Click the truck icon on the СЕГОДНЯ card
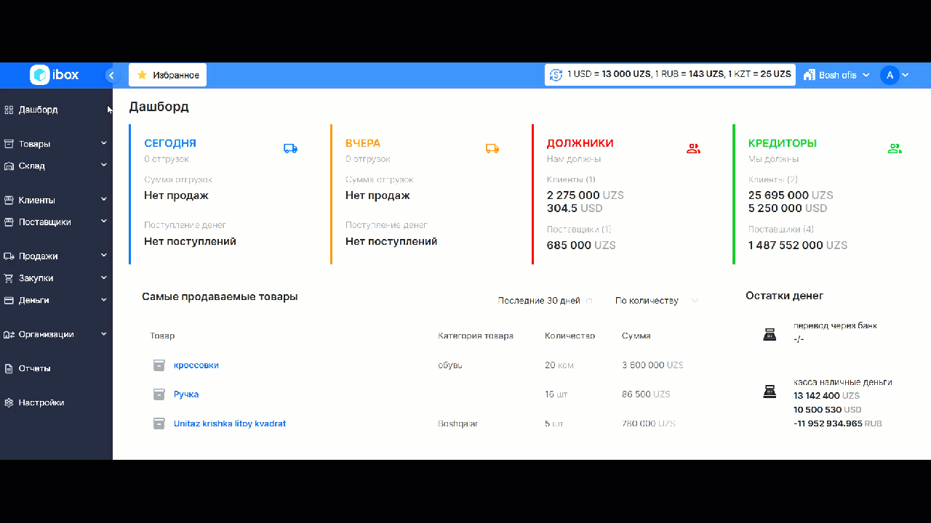The image size is (931, 523). [290, 147]
